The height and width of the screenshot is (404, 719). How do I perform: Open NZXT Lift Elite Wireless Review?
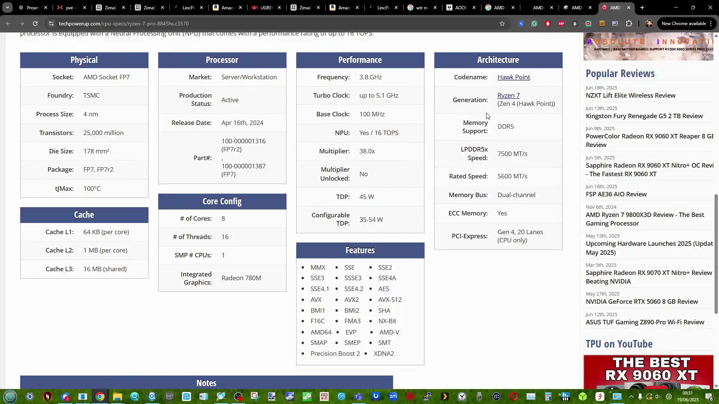pos(630,95)
